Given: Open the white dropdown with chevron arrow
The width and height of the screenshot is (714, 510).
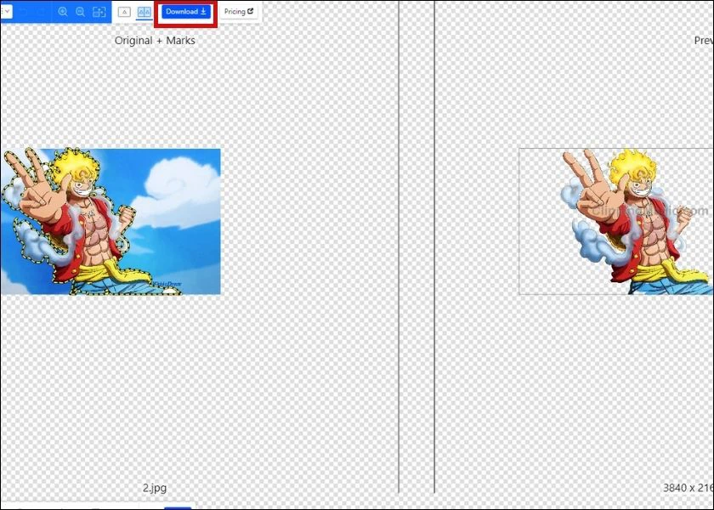Looking at the screenshot, I should 7,12.
